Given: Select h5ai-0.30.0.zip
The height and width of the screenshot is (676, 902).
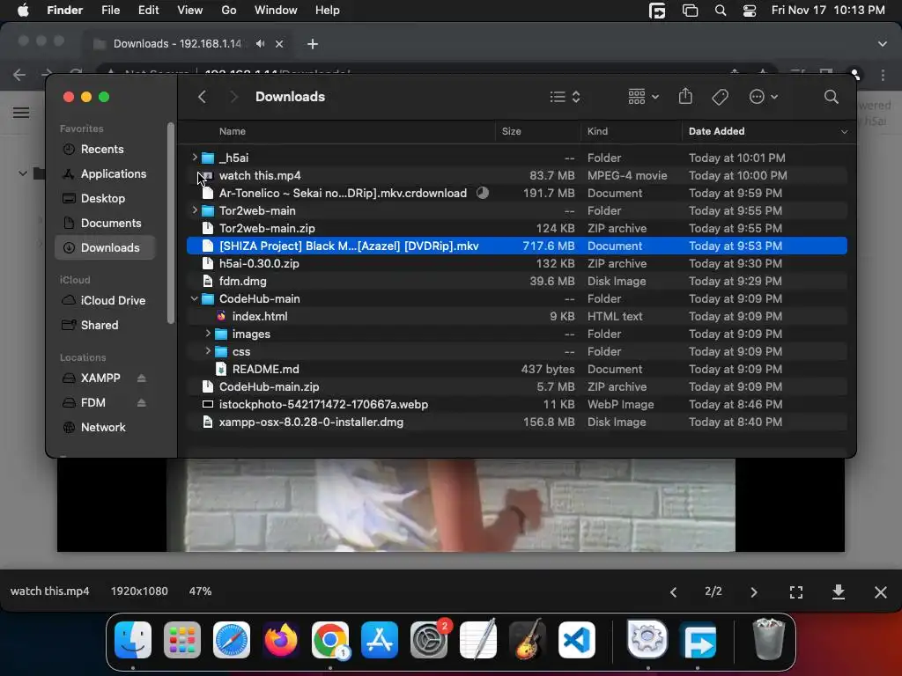Looking at the screenshot, I should pyautogui.click(x=516, y=263).
